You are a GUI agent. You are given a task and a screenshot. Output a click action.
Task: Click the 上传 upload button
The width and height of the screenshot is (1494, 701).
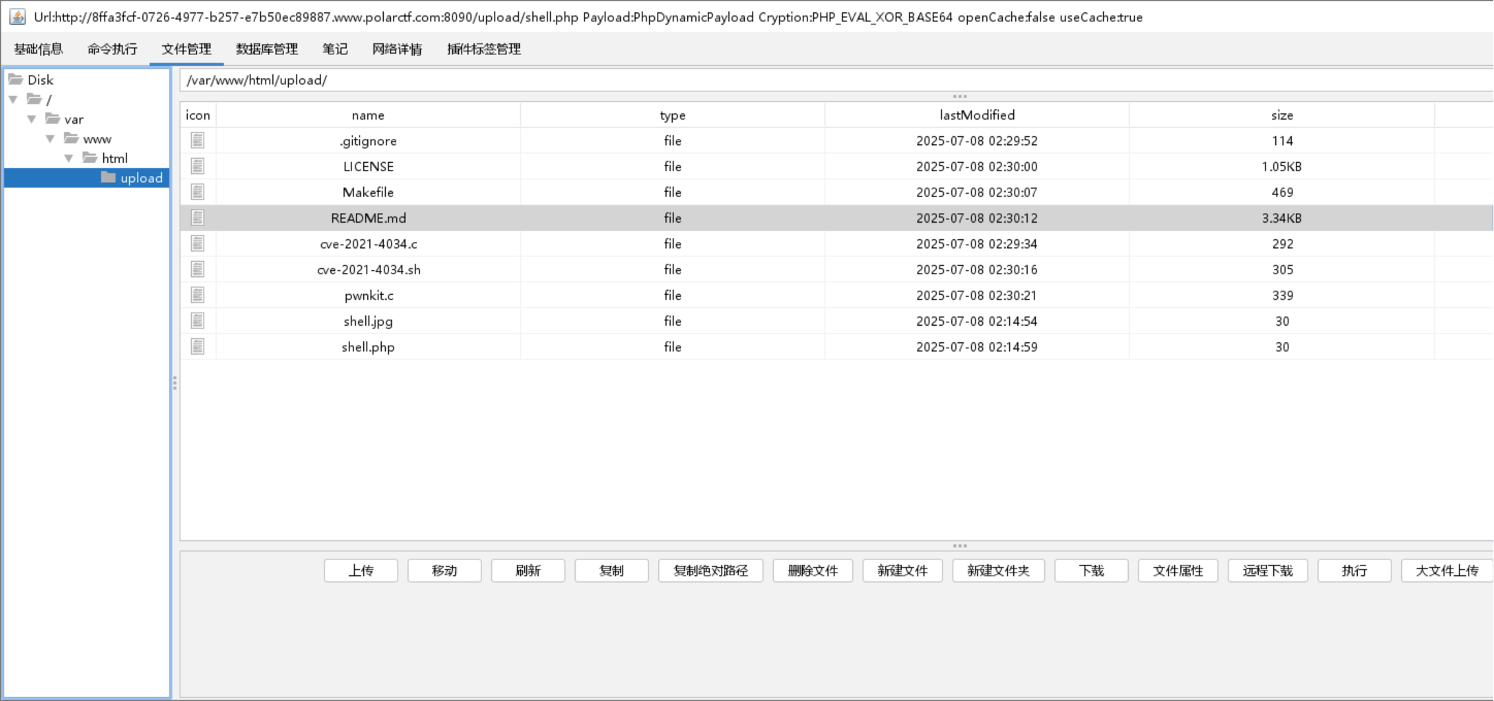point(361,570)
